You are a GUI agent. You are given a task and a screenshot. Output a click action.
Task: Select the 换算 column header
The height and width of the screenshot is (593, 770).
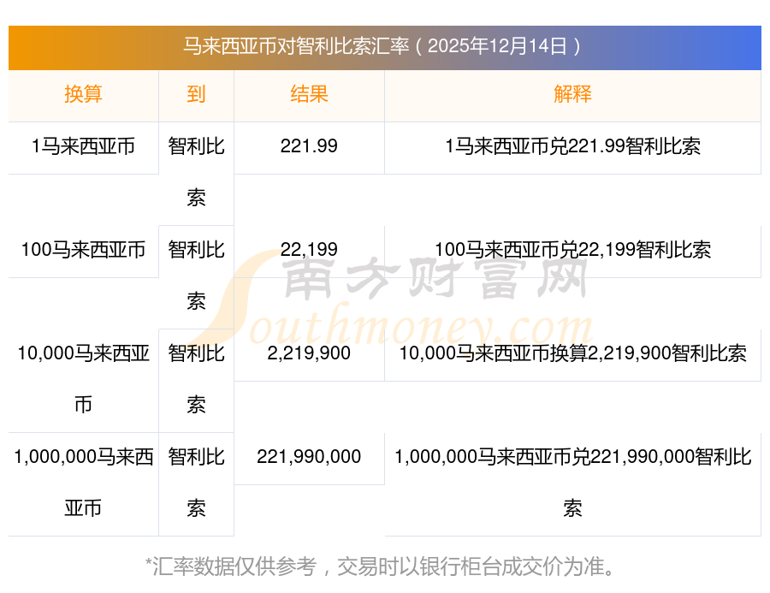[x=83, y=95]
